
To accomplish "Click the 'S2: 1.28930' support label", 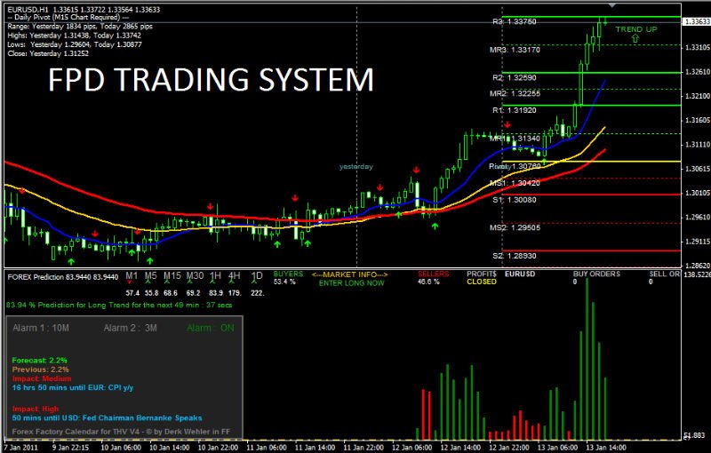I will (515, 256).
